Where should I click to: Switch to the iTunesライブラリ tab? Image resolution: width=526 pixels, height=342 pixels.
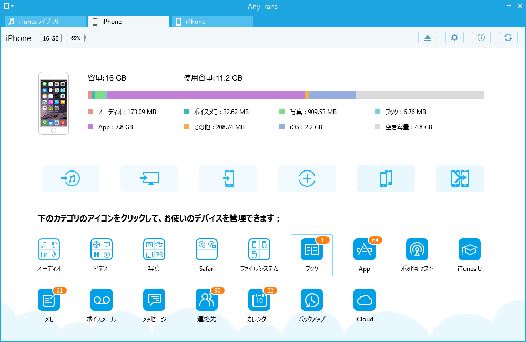tap(45, 21)
